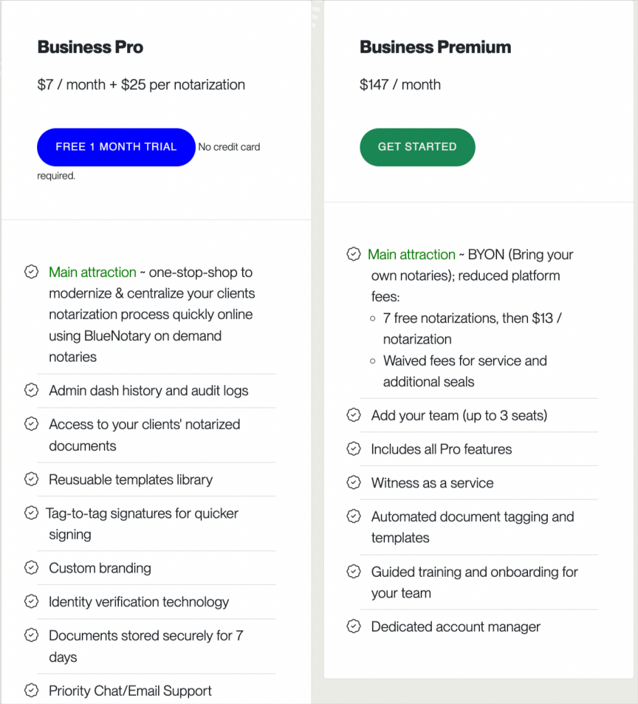Click checkmark icon by Tag-to-tag signatures

click(32, 513)
